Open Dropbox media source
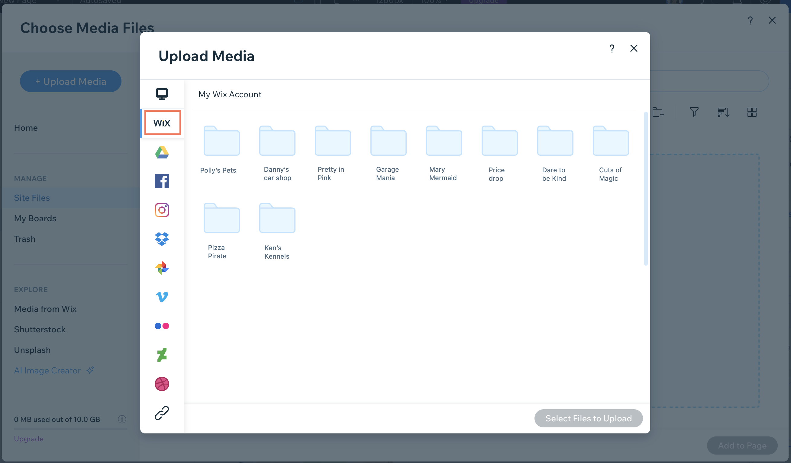 point(162,238)
